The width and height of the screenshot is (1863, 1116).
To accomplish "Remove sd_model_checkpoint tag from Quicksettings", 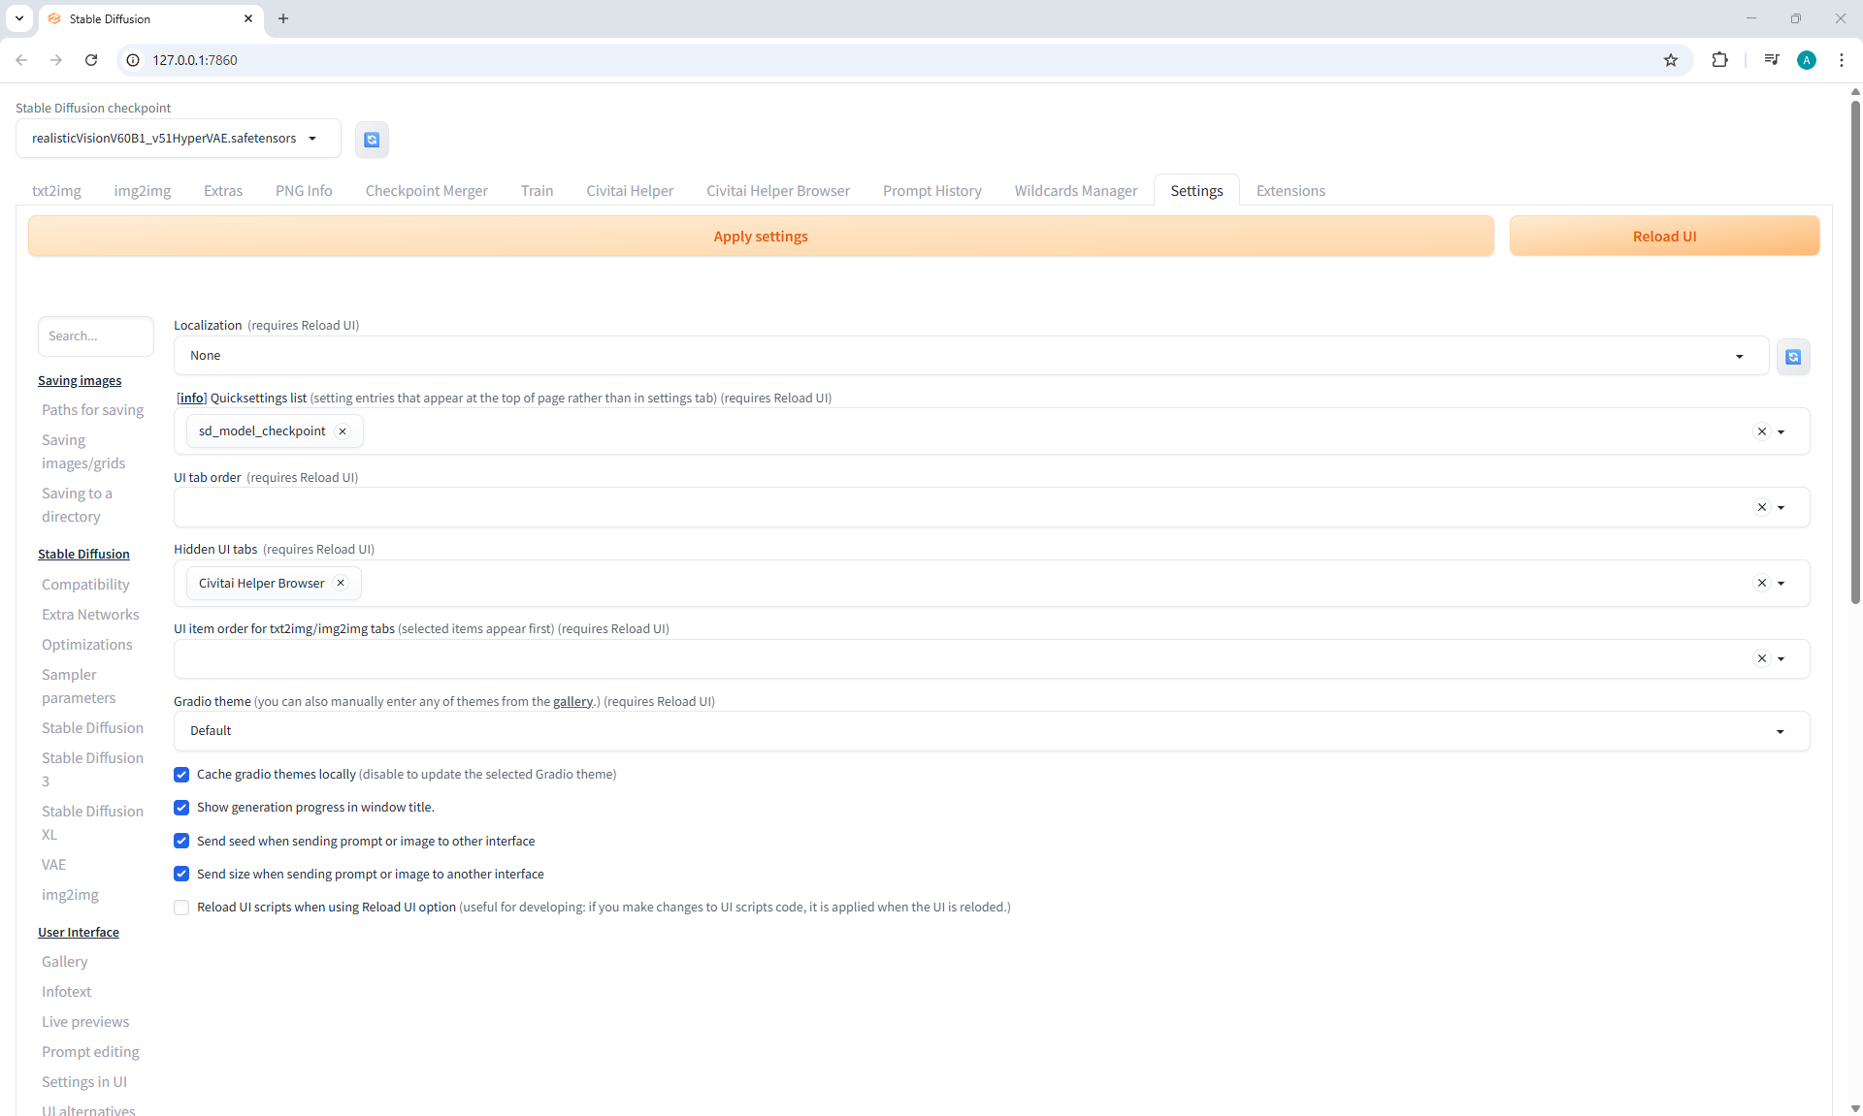I will (x=343, y=431).
